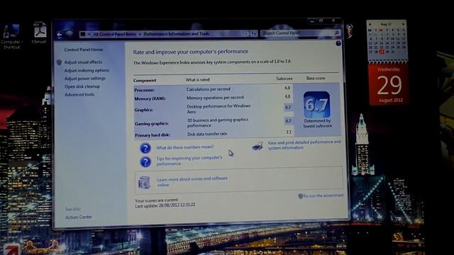Click Re-run the assessment
The image size is (454, 255).
(321, 195)
